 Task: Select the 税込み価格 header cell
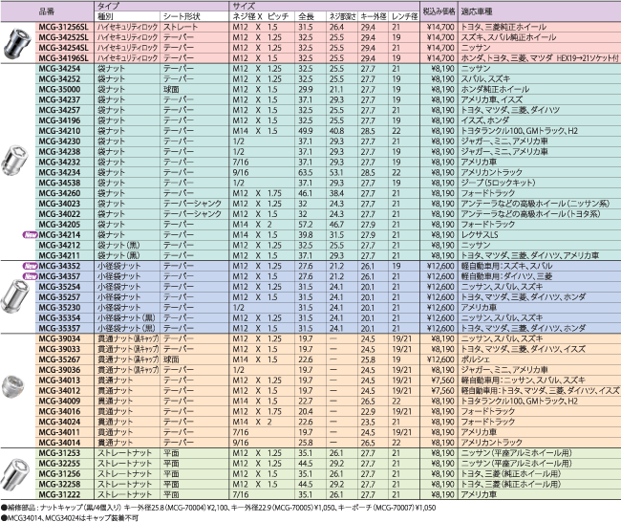pyautogui.click(x=439, y=11)
